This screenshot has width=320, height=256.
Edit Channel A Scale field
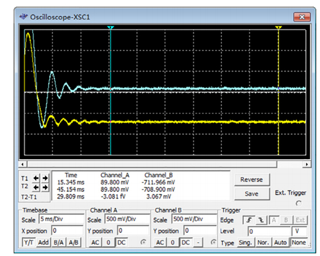(x=127, y=219)
